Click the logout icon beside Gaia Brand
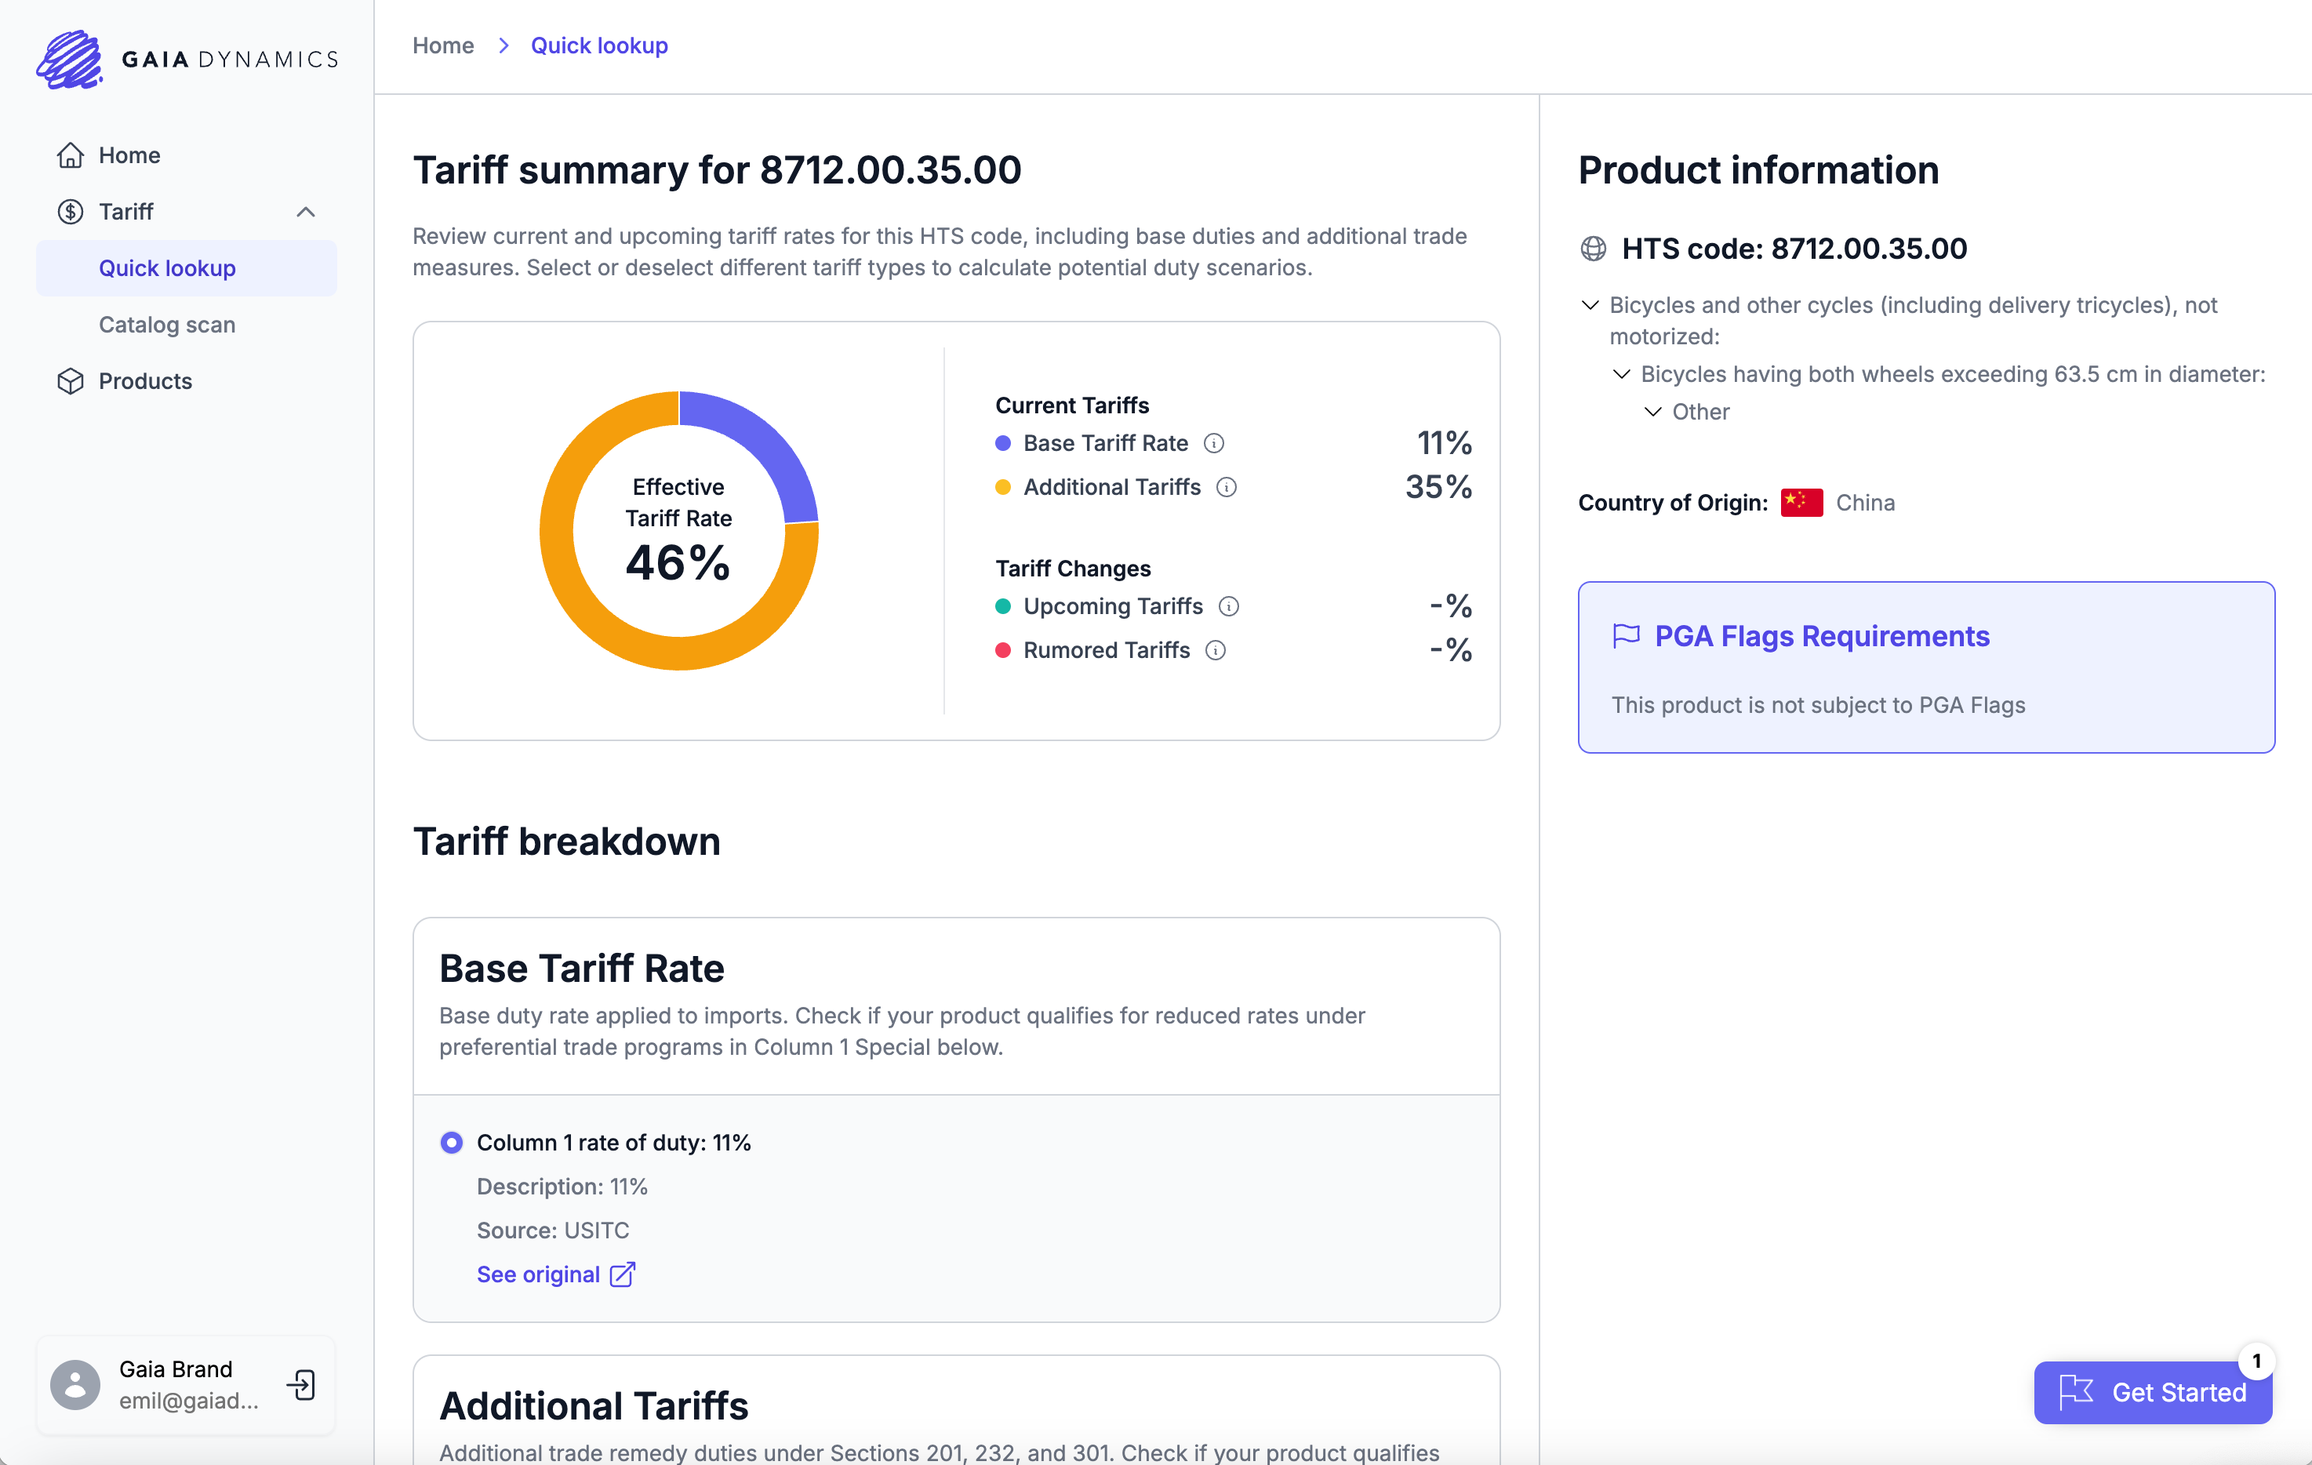The height and width of the screenshot is (1465, 2312). [301, 1384]
